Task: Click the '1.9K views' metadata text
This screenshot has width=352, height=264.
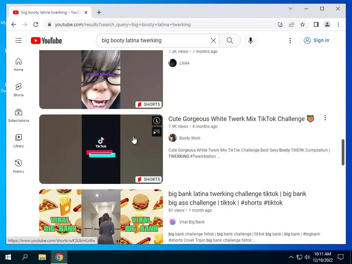Action: [178, 126]
